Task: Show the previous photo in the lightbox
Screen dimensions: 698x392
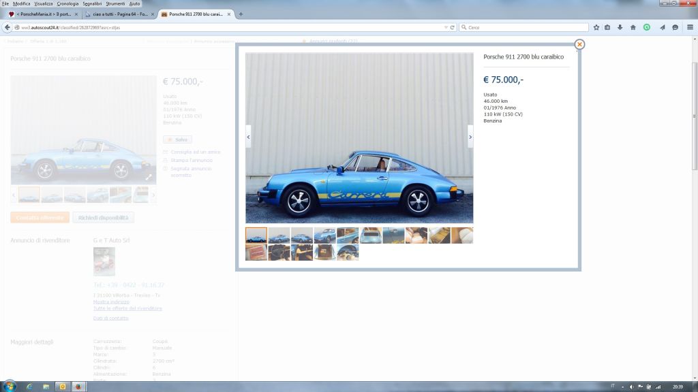Action: coord(248,137)
